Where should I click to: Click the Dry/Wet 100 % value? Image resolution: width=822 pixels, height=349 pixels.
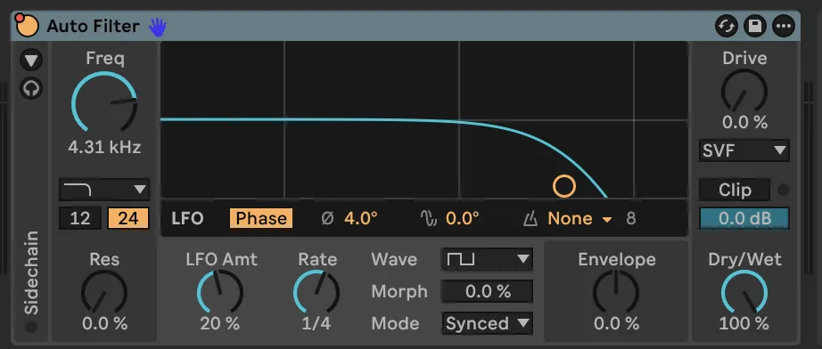pyautogui.click(x=744, y=323)
